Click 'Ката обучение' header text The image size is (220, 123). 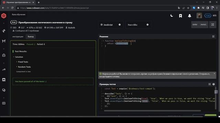(19, 14)
